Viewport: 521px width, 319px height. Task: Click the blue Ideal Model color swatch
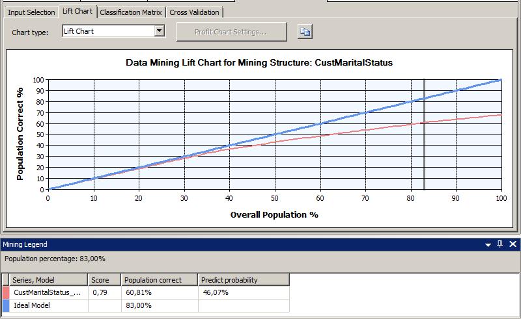tap(6, 305)
